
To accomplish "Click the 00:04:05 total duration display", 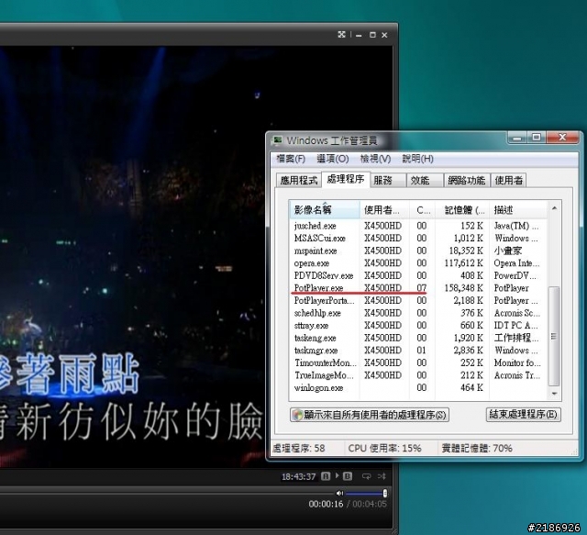I will [x=370, y=504].
